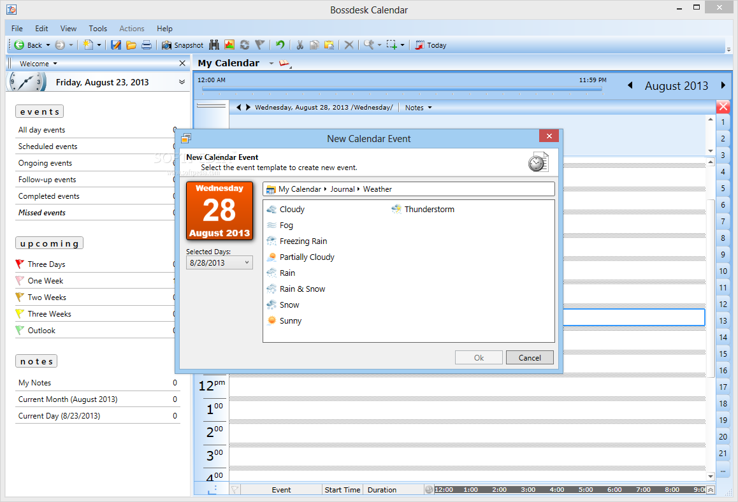Click the Delete X toolbar icon
The width and height of the screenshot is (738, 502).
(x=349, y=45)
